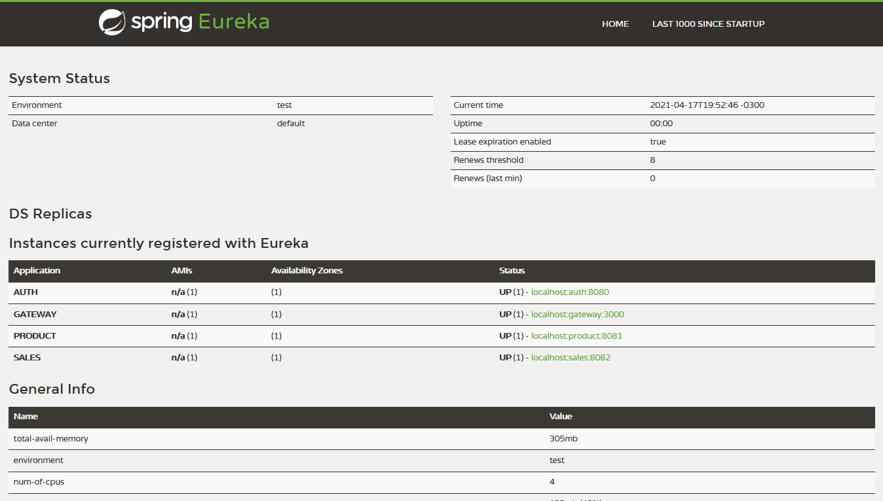Select the AUTH application name
Screen dimensions: 883x501
26,292
